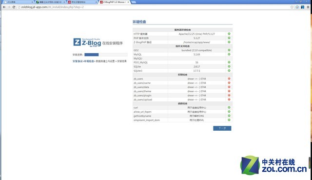Reload the page with the refresh icon
This screenshot has width=312, height=180.
pyautogui.click(x=14, y=7)
